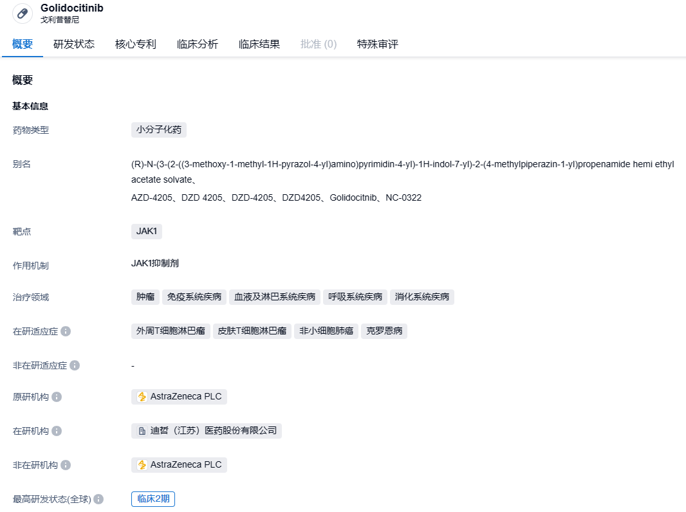Click the 临床2期 status badge
686x512 pixels.
pos(153,499)
